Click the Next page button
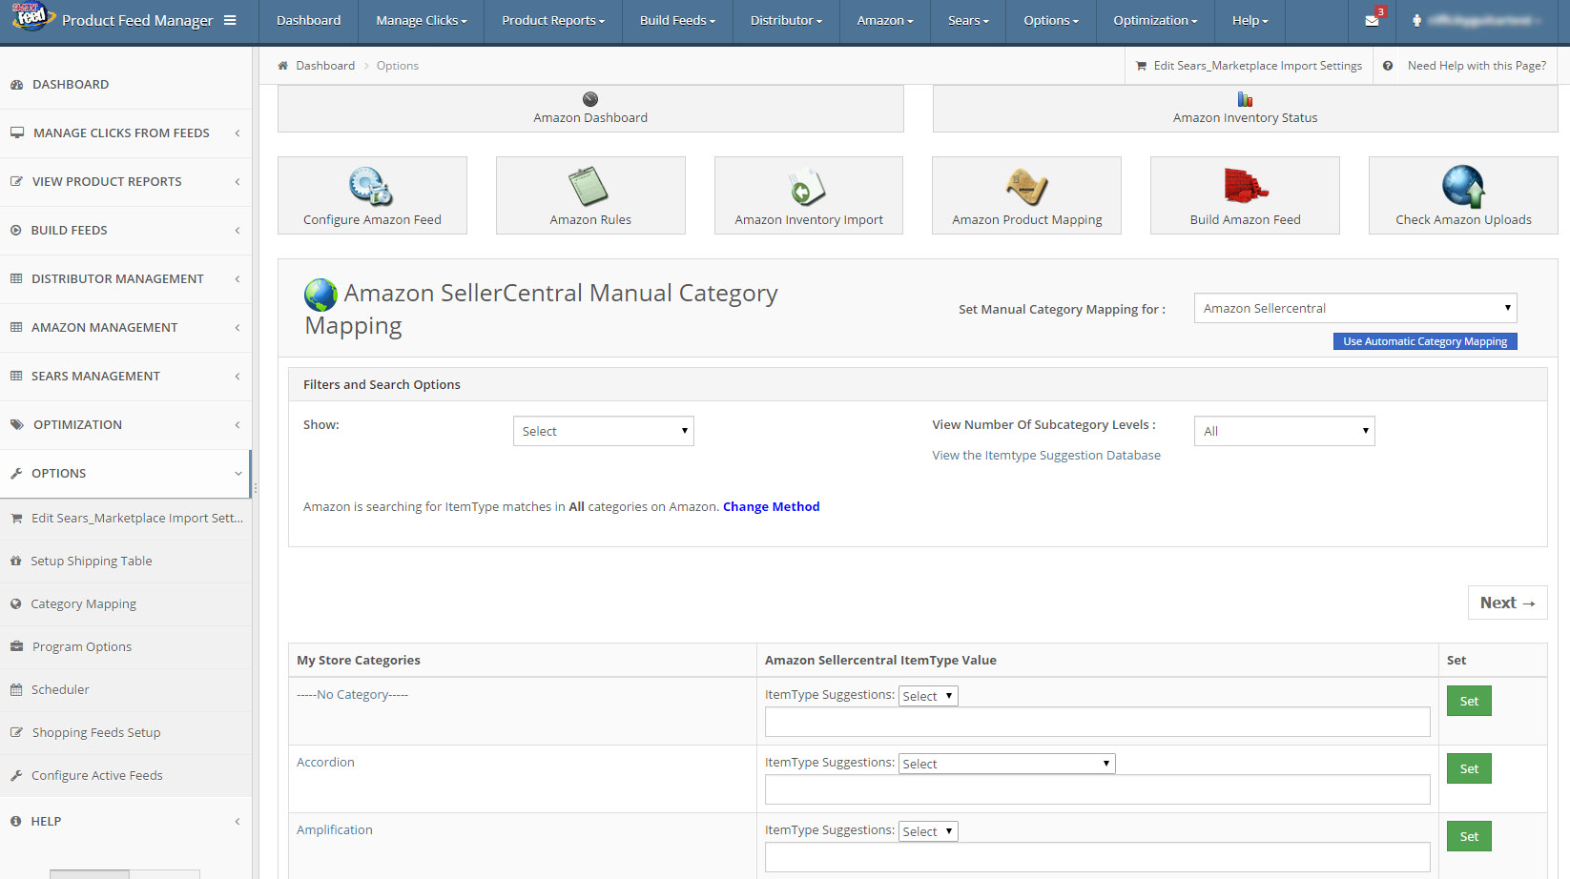The image size is (1570, 879). point(1507,603)
